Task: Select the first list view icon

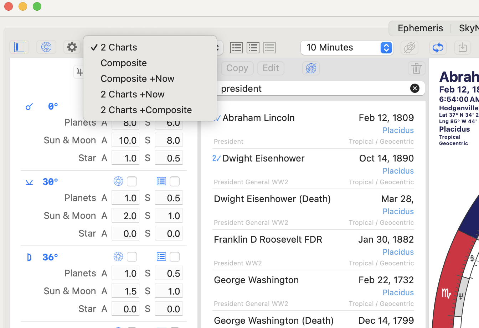Action: 237,48
